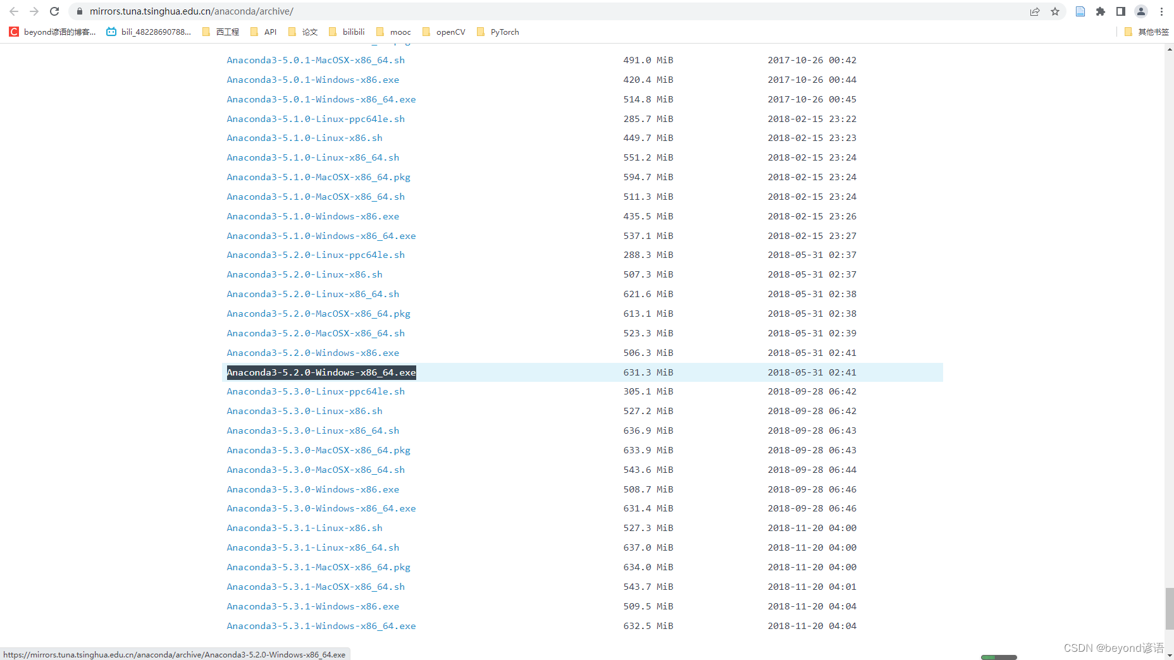Click the browser forward arrow

tap(34, 11)
